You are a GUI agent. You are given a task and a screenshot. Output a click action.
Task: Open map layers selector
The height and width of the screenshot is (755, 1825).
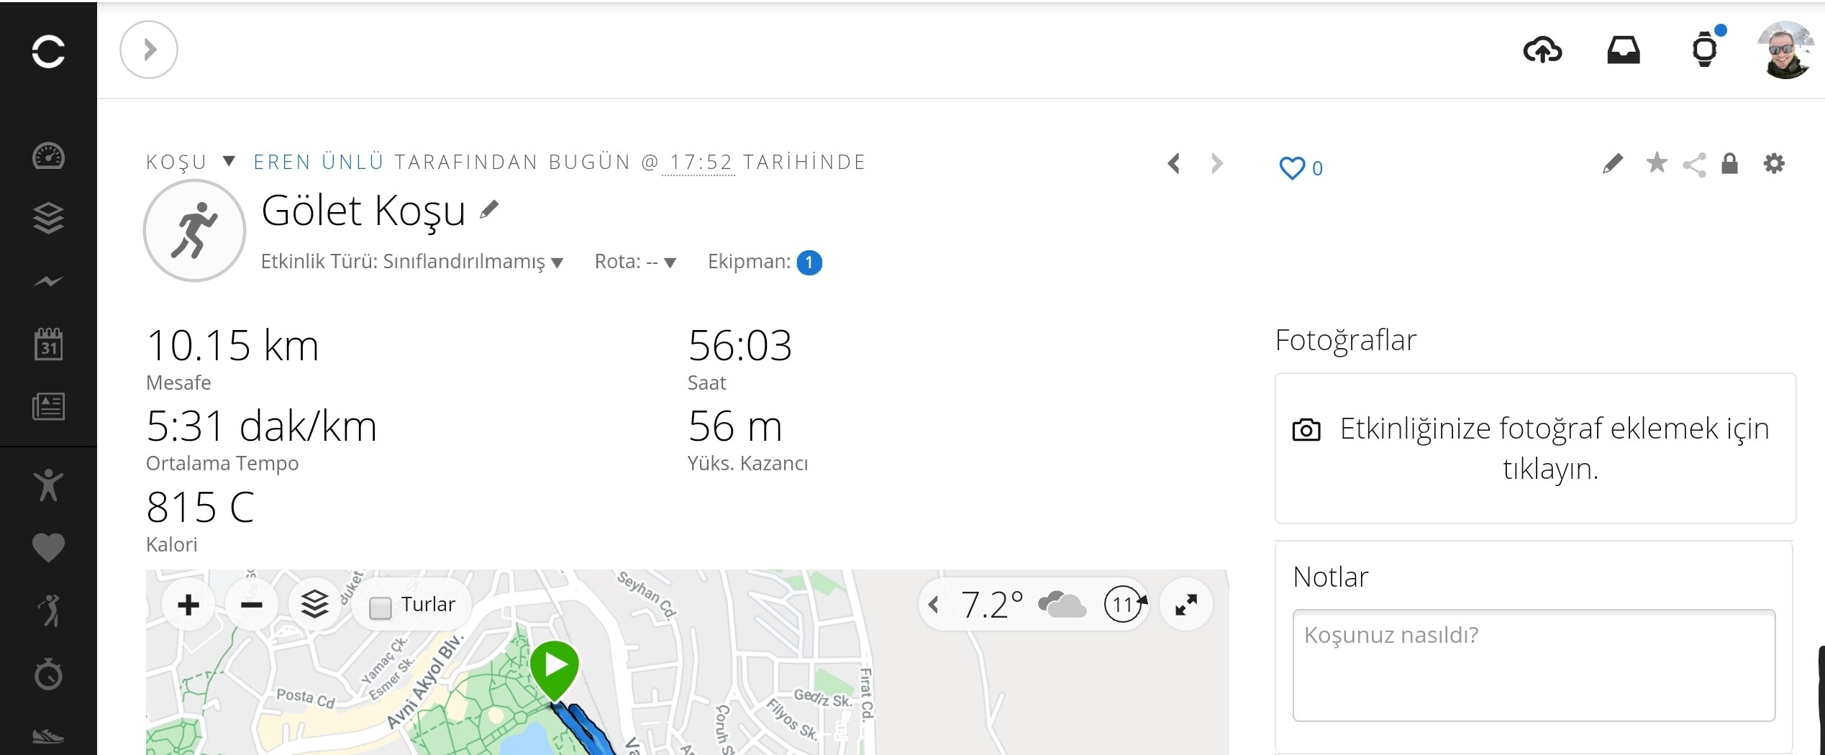click(314, 605)
